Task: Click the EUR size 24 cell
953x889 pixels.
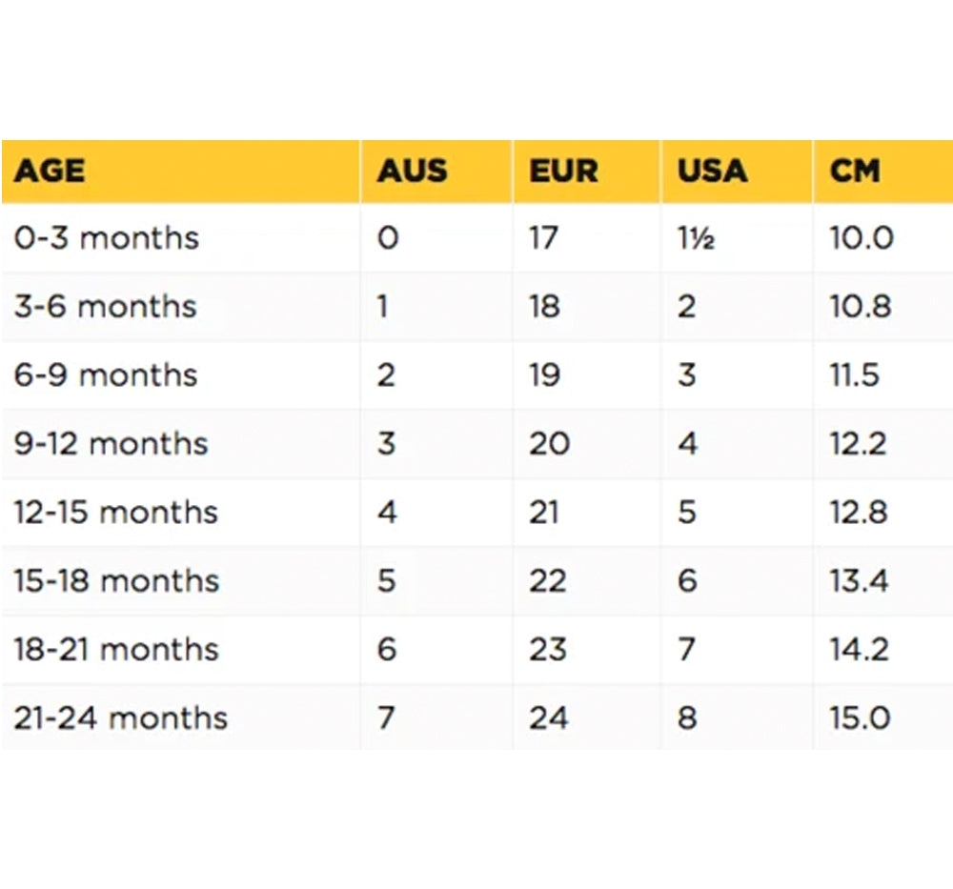Action: (549, 718)
